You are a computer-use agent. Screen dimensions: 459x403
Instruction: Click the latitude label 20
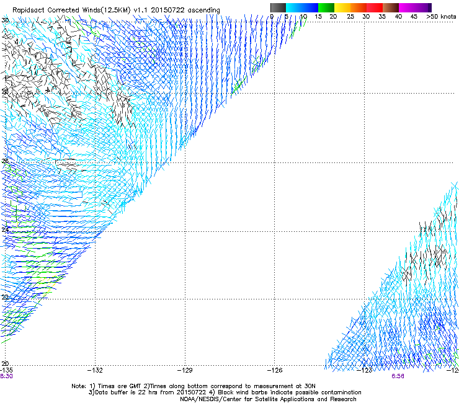coord(5,363)
